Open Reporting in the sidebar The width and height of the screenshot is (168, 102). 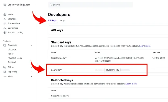(12, 72)
